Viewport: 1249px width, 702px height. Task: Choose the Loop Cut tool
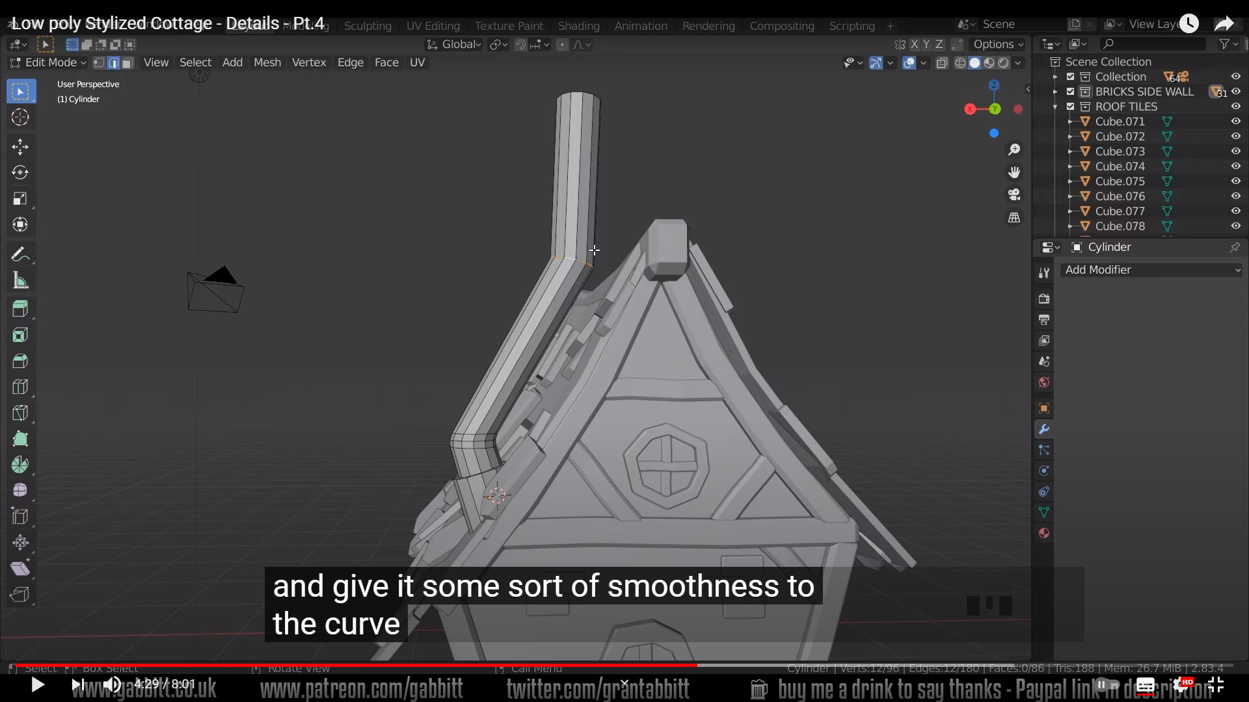tap(20, 387)
